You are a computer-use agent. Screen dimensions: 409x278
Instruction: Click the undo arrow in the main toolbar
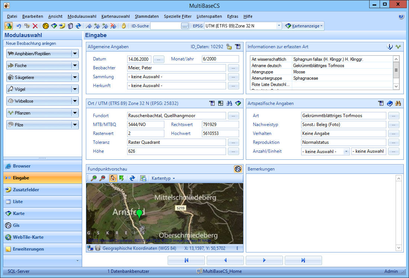[19, 26]
